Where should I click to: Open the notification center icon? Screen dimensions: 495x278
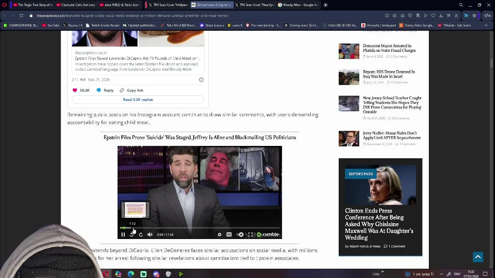[x=485, y=274]
